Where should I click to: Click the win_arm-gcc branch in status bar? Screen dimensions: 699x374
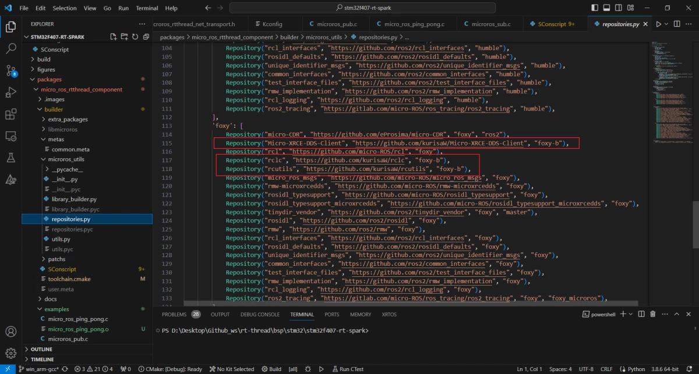[40, 369]
